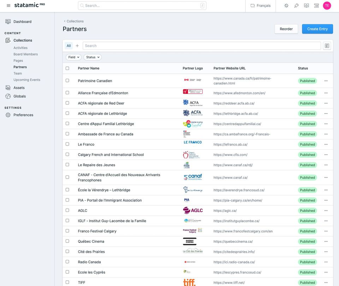Click the Create Entry button

(317, 29)
